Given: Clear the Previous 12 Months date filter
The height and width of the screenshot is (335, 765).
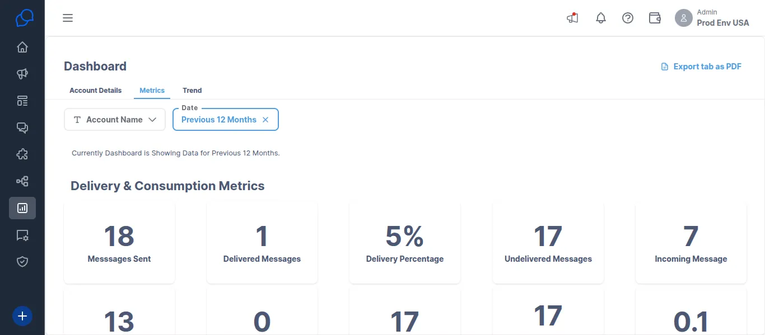Looking at the screenshot, I should point(265,120).
